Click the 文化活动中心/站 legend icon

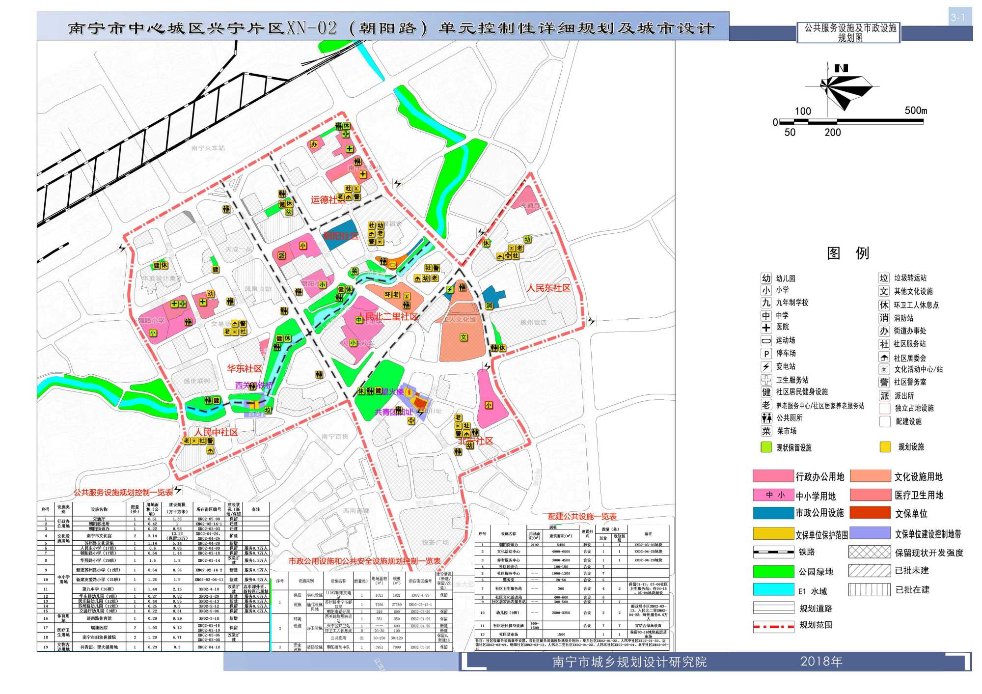click(x=884, y=369)
